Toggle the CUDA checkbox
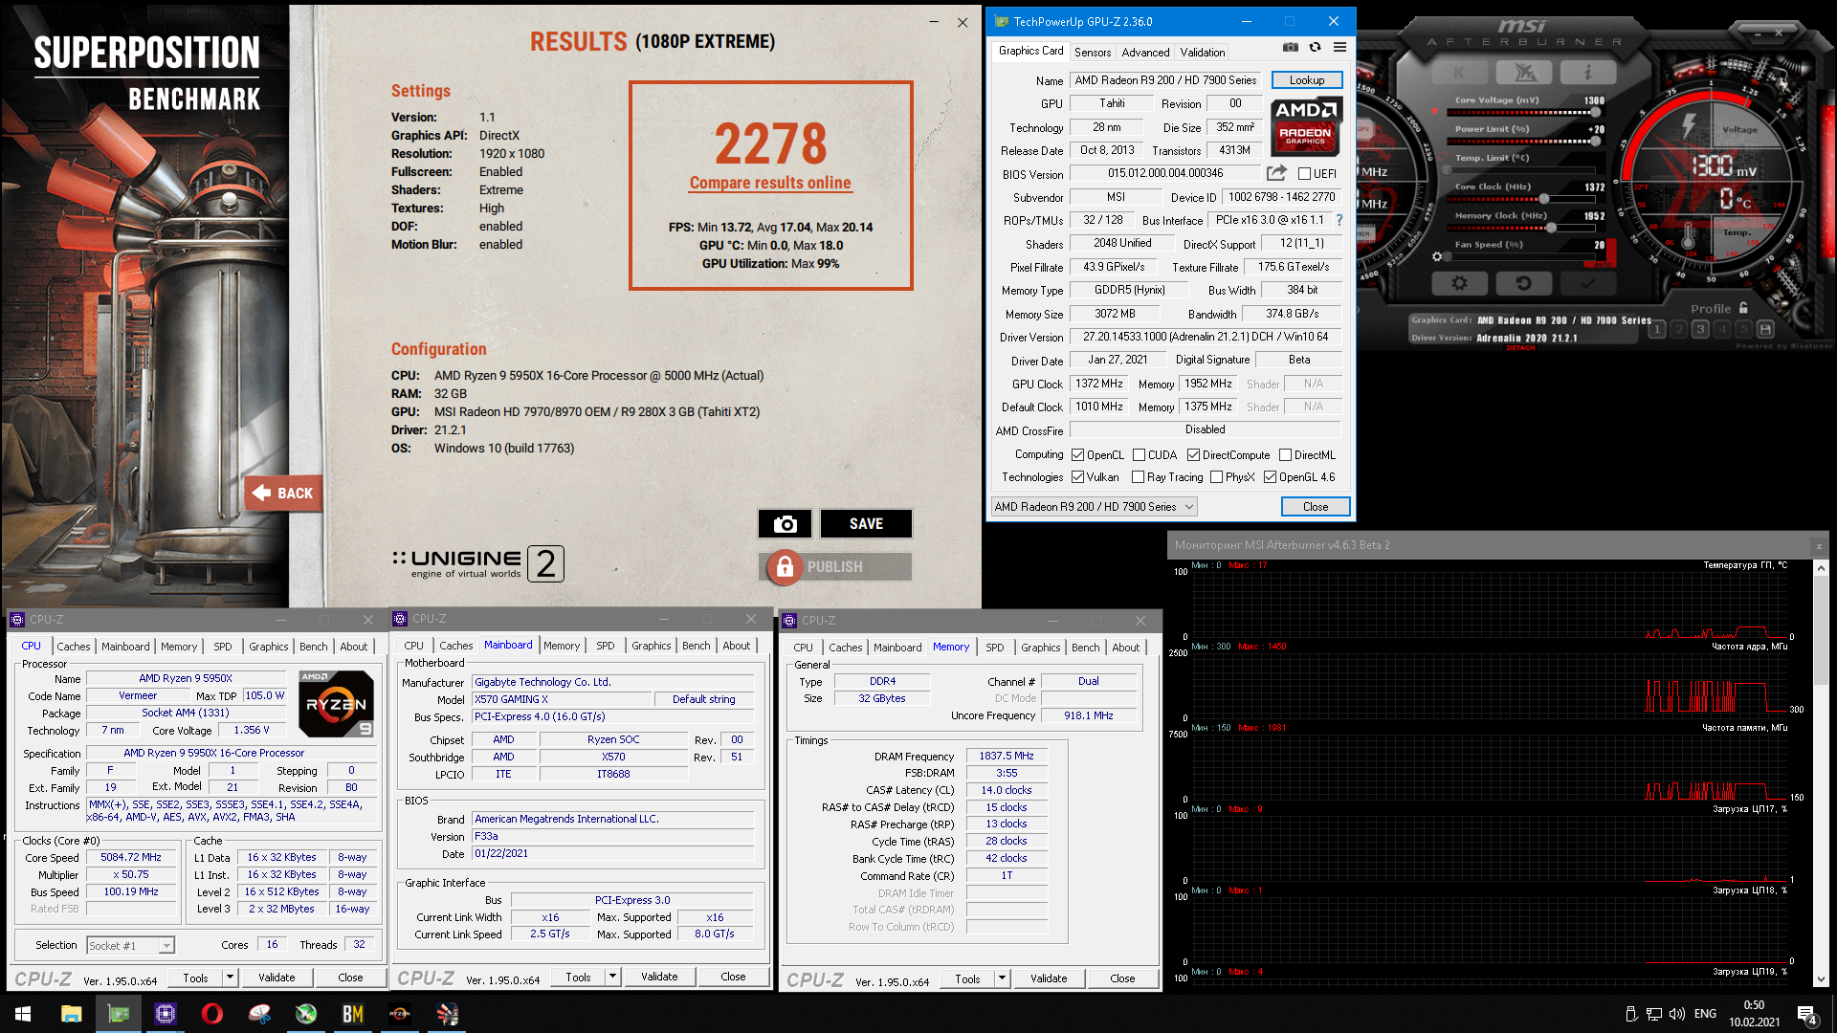1837x1033 pixels. point(1140,455)
